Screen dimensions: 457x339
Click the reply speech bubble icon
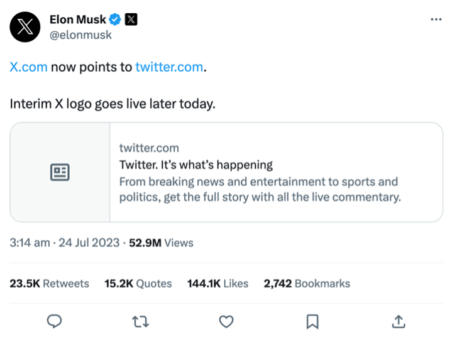pyautogui.click(x=55, y=321)
